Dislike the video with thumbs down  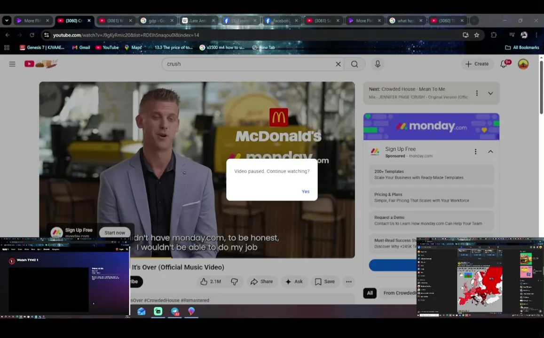235,282
